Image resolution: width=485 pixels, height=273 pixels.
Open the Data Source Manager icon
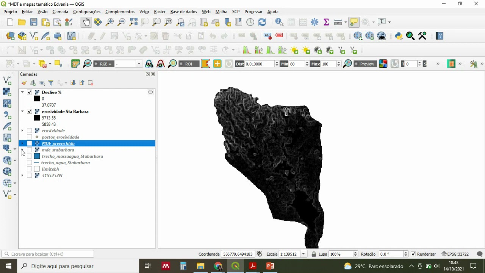[10, 36]
